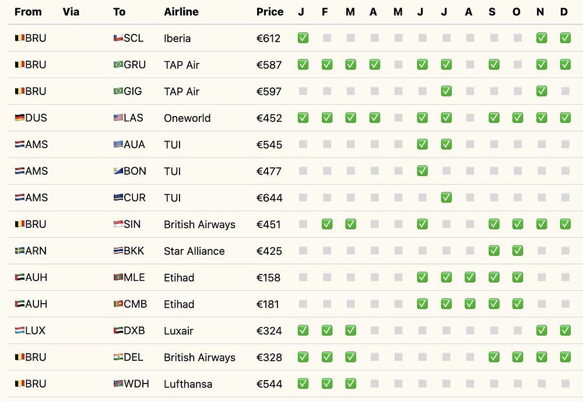Toggle January checkbox in Iberia SCL row
This screenshot has height=401, width=583.
(x=303, y=38)
